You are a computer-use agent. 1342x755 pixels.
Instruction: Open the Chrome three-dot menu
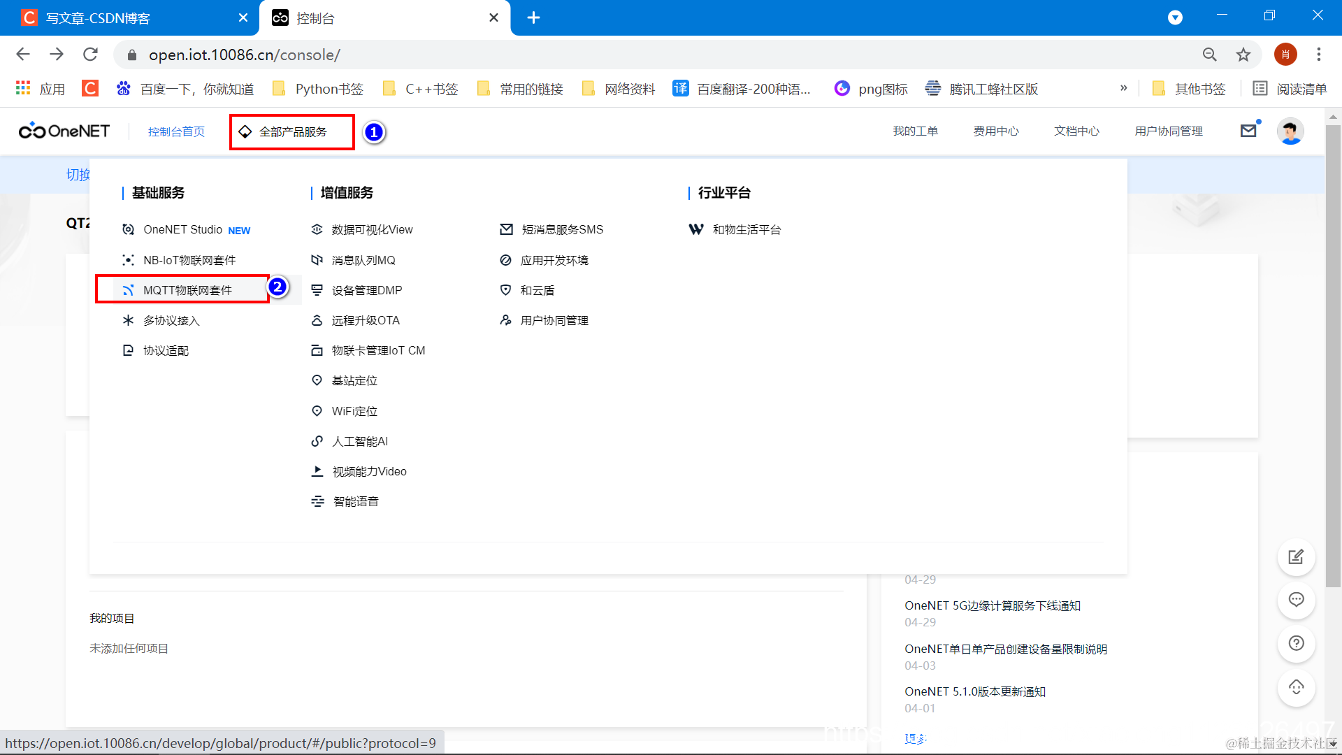coord(1318,55)
